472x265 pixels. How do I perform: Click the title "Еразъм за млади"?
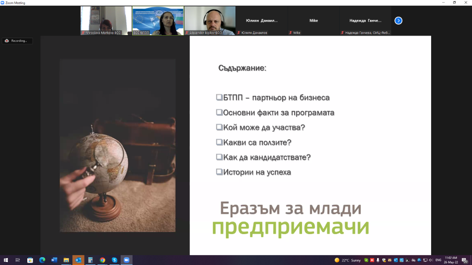(x=291, y=208)
